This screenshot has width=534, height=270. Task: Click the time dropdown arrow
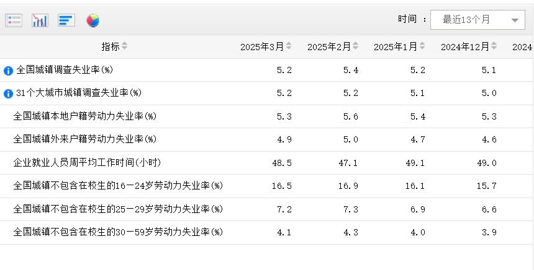pos(514,20)
